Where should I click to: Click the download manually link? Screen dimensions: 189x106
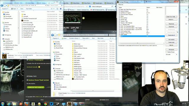click(32, 67)
